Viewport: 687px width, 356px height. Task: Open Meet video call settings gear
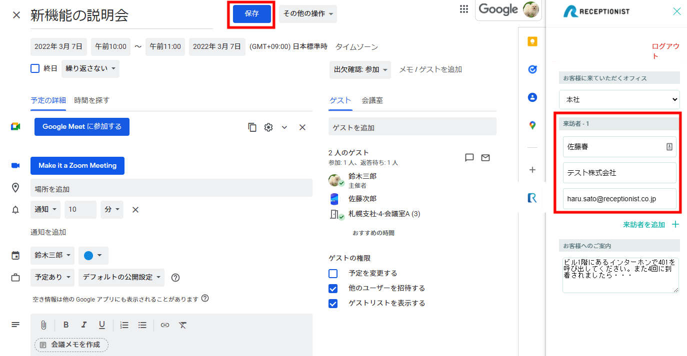point(268,127)
